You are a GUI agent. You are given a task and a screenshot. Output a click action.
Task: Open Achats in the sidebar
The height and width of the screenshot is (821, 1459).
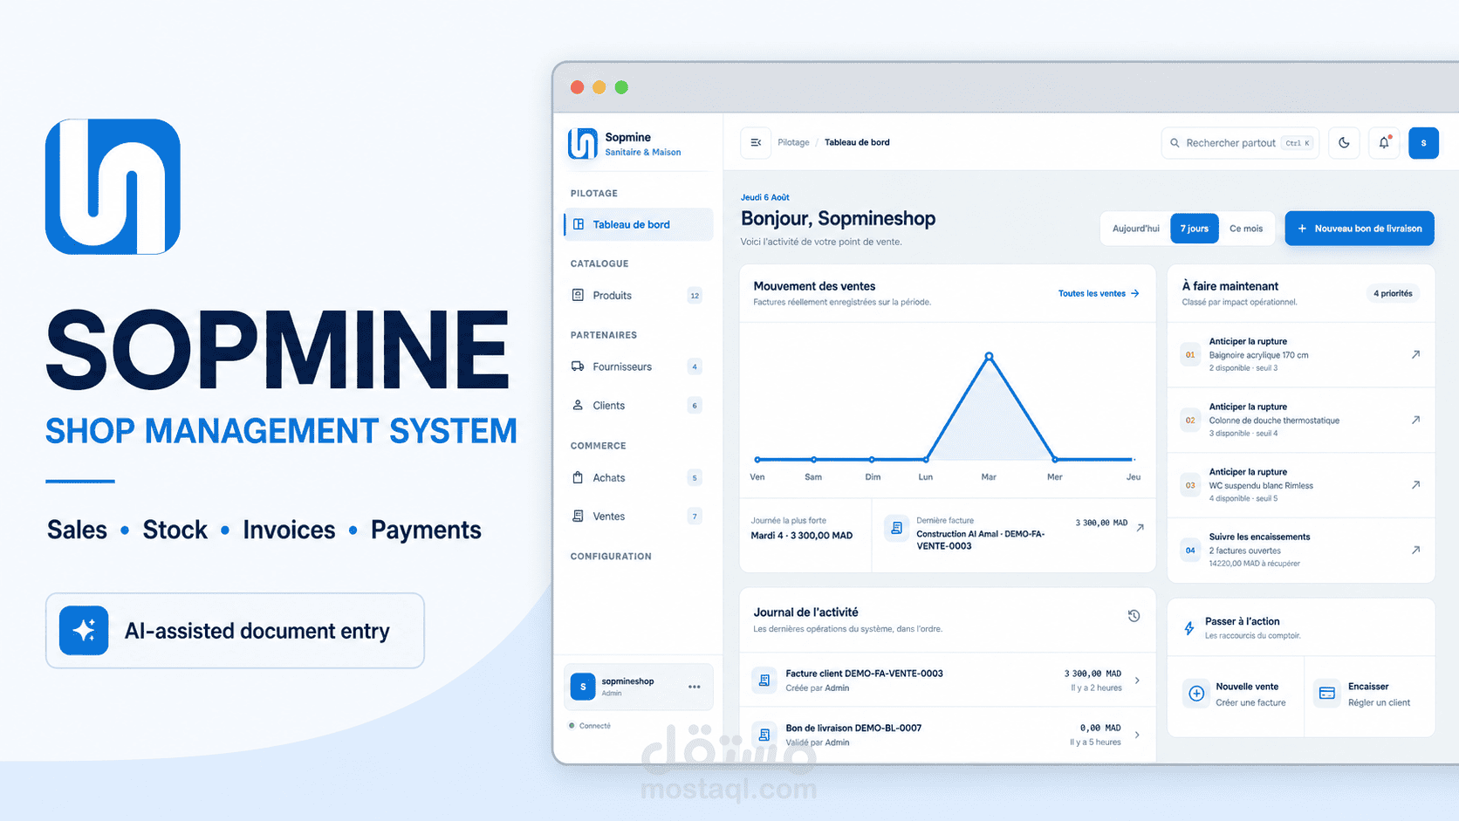point(639,477)
